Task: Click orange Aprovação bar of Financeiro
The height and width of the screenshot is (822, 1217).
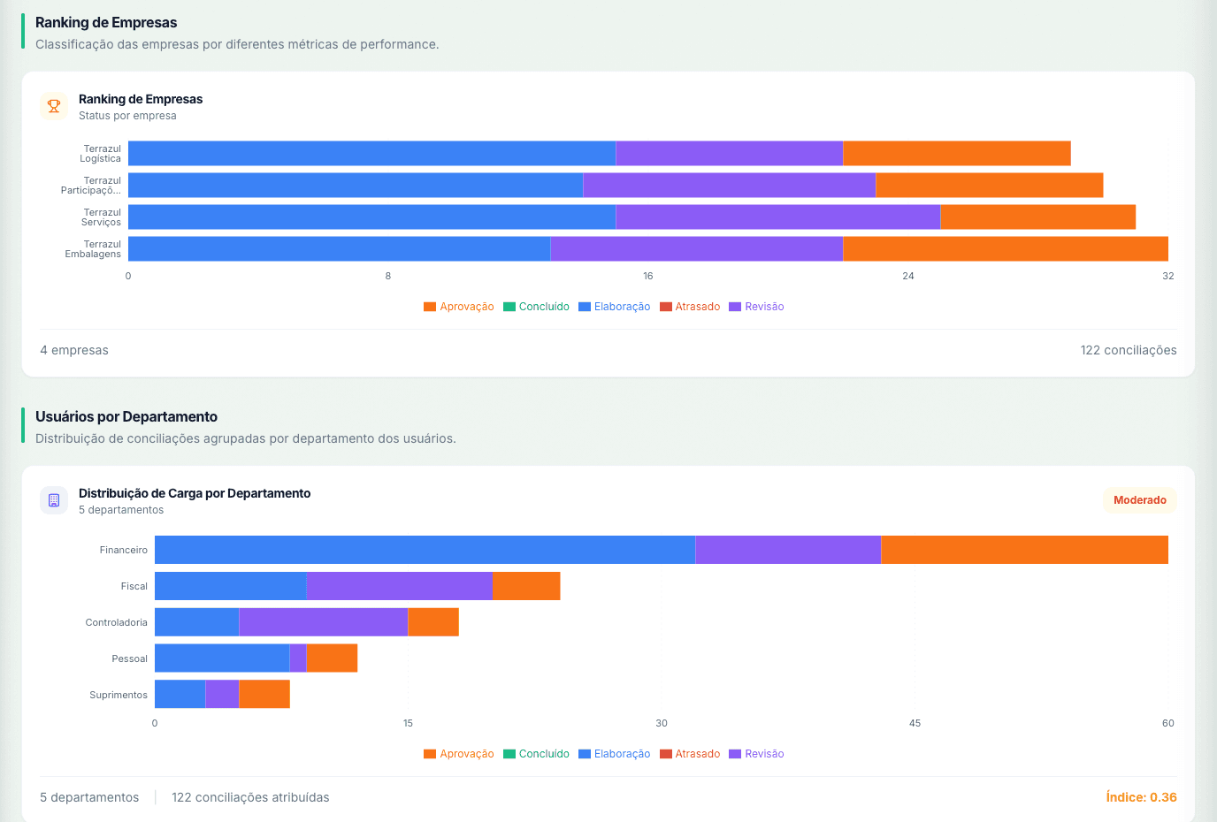Action: pos(1024,550)
